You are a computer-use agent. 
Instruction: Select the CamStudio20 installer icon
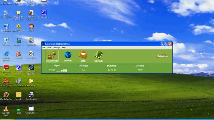(31, 96)
